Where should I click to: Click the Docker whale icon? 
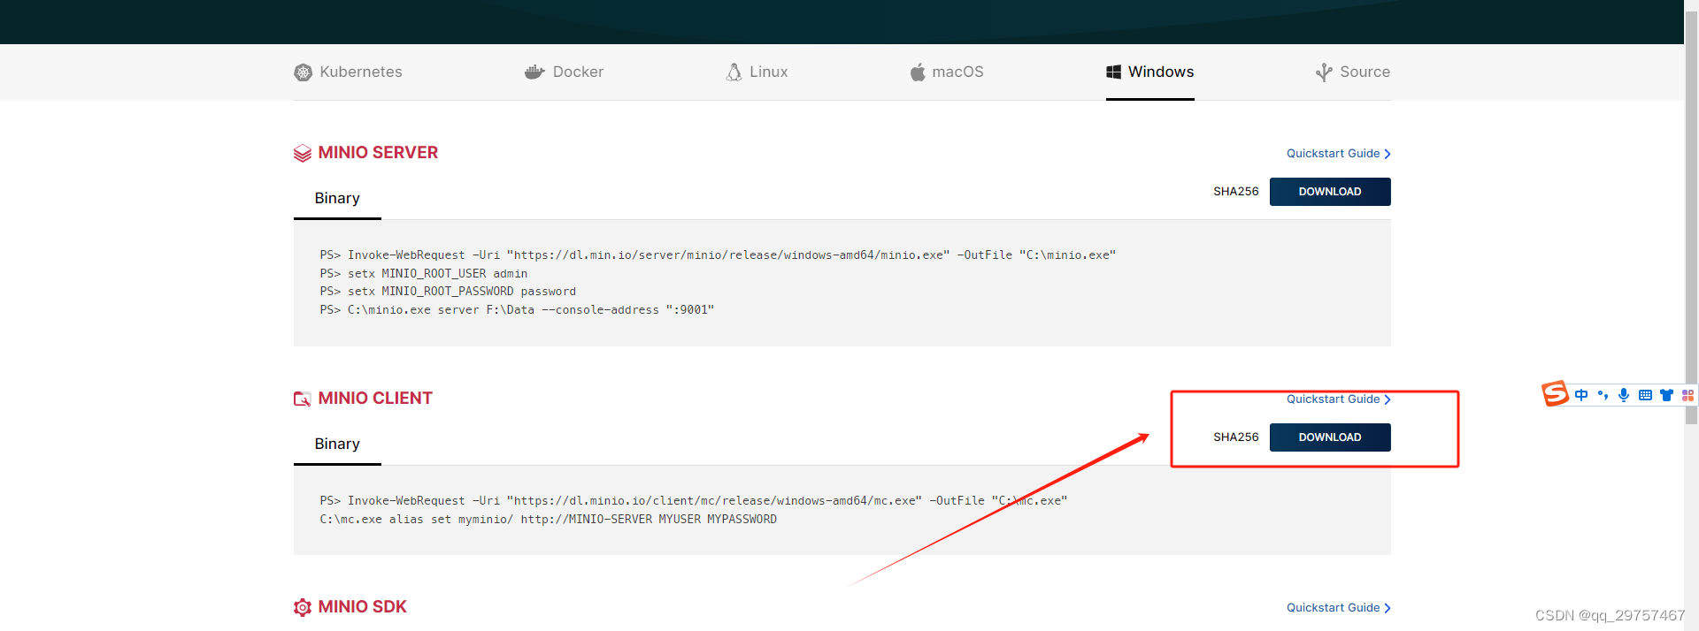click(x=534, y=72)
